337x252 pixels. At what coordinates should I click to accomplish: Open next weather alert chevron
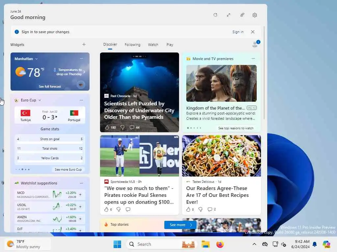coord(84,72)
